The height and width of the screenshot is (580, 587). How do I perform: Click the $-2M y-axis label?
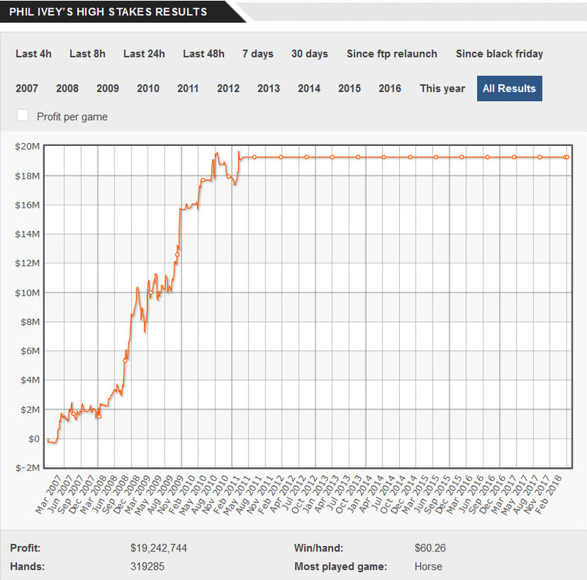(x=27, y=468)
